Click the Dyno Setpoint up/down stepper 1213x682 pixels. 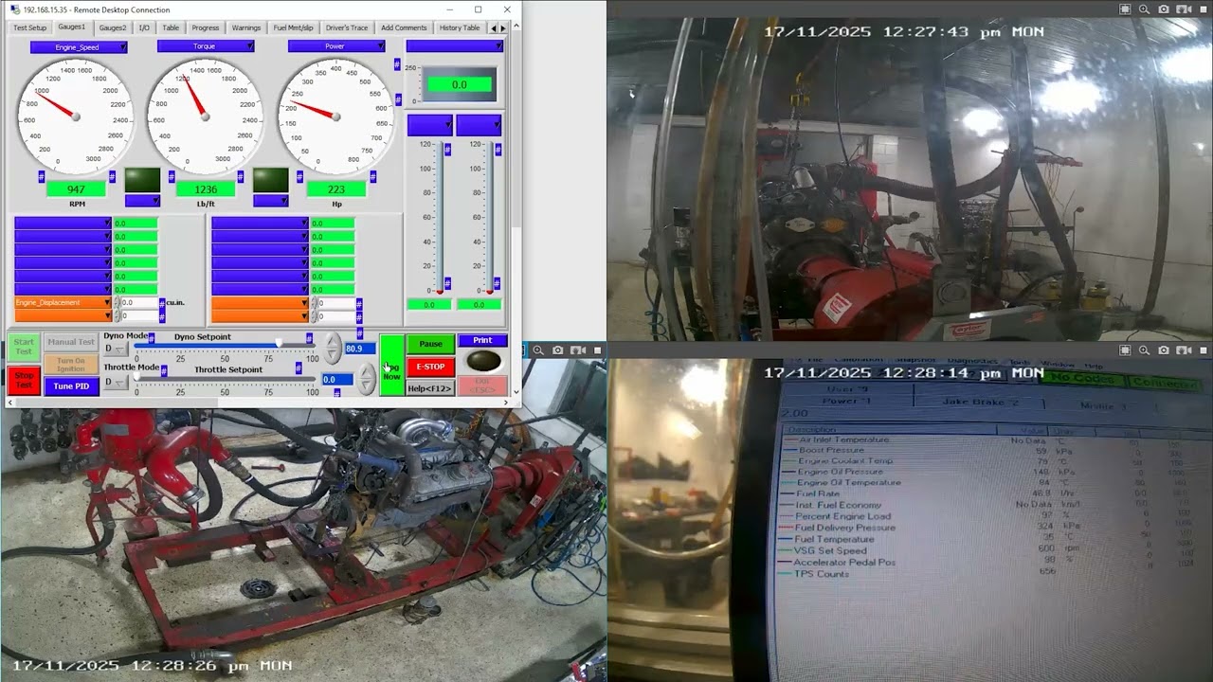[333, 348]
